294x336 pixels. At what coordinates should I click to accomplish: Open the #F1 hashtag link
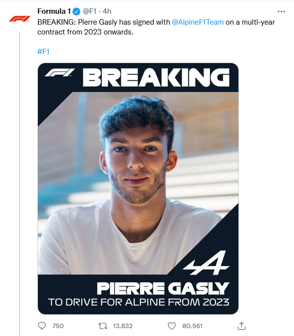43,52
